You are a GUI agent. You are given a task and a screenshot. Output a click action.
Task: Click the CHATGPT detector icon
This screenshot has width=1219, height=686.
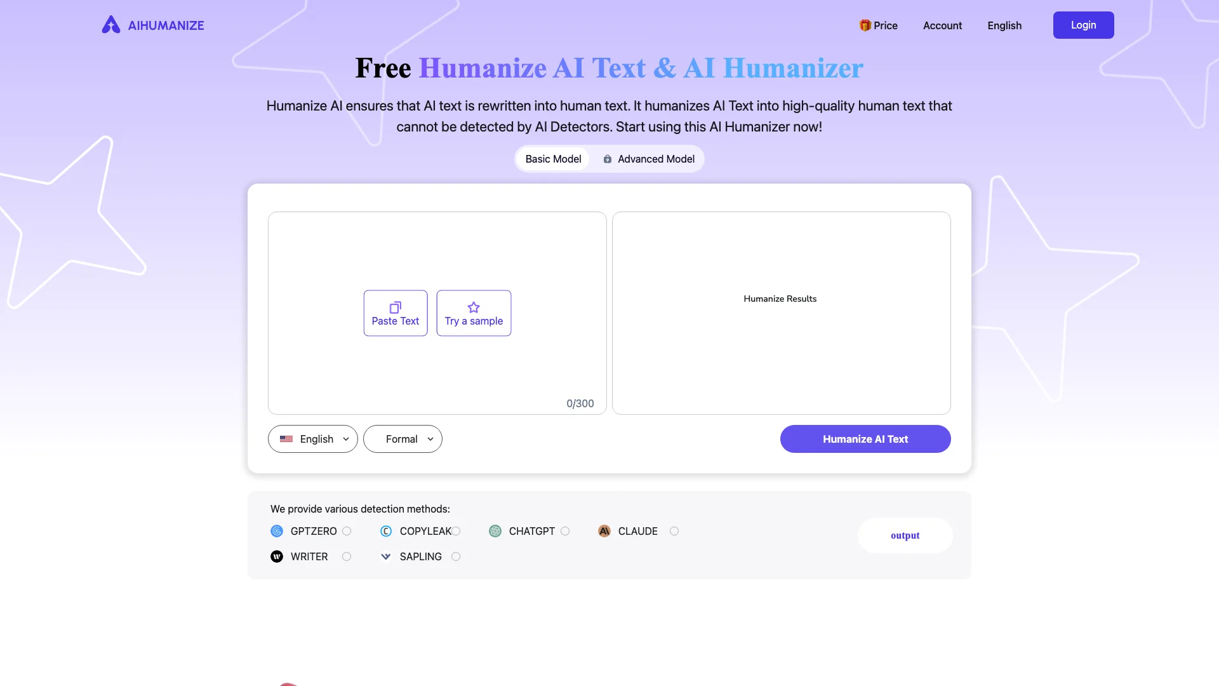(495, 531)
